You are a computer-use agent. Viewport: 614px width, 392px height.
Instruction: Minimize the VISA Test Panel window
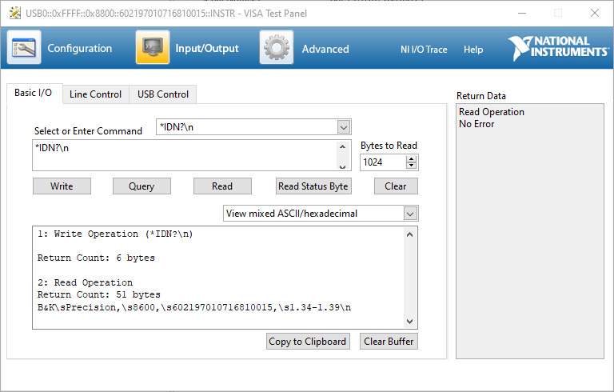tap(522, 13)
